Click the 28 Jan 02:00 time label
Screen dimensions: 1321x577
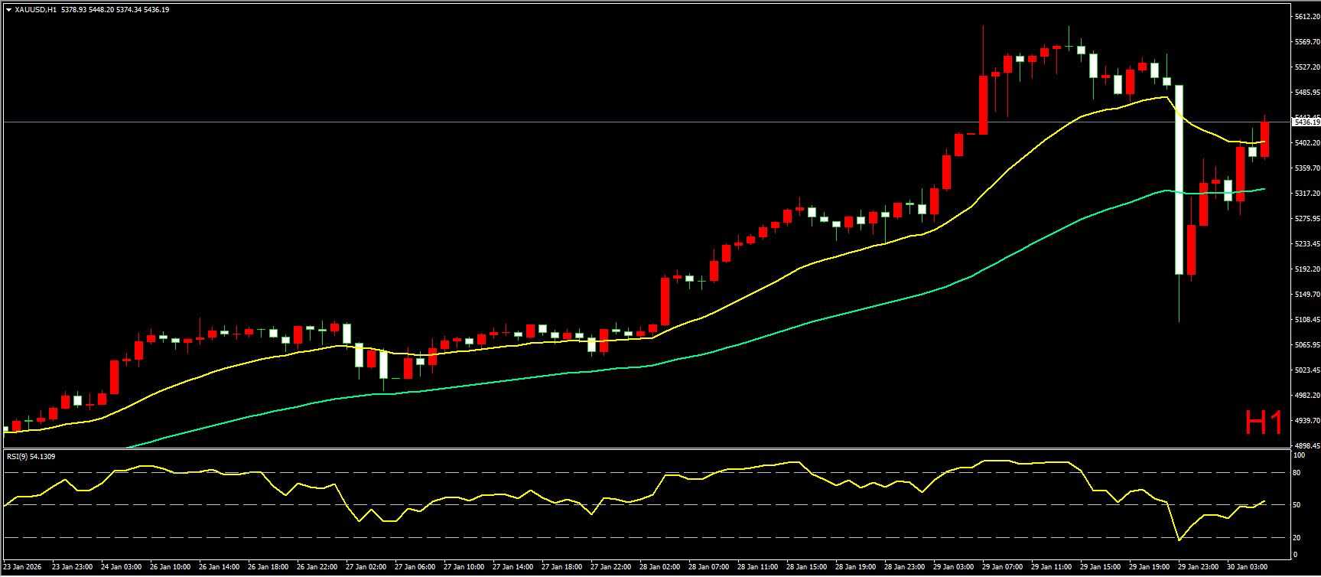tap(659, 567)
